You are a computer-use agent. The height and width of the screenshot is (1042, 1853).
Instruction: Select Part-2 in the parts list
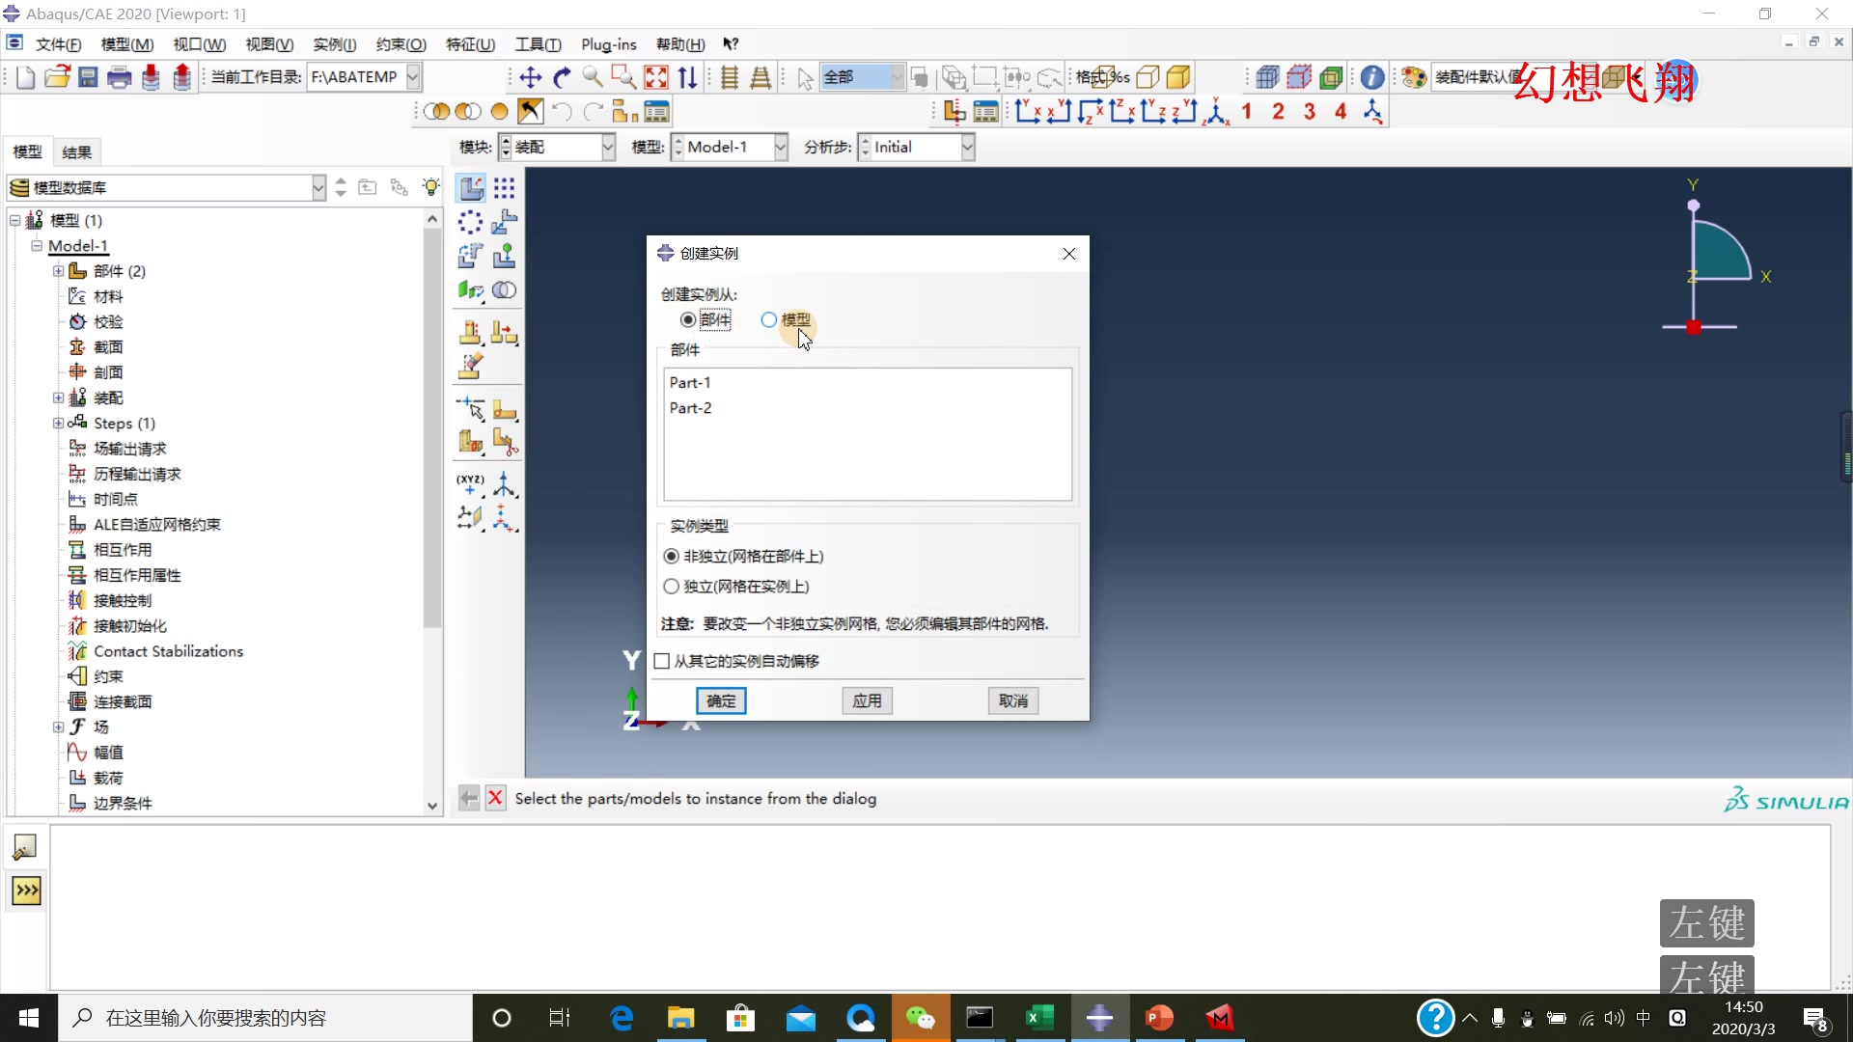tap(691, 408)
